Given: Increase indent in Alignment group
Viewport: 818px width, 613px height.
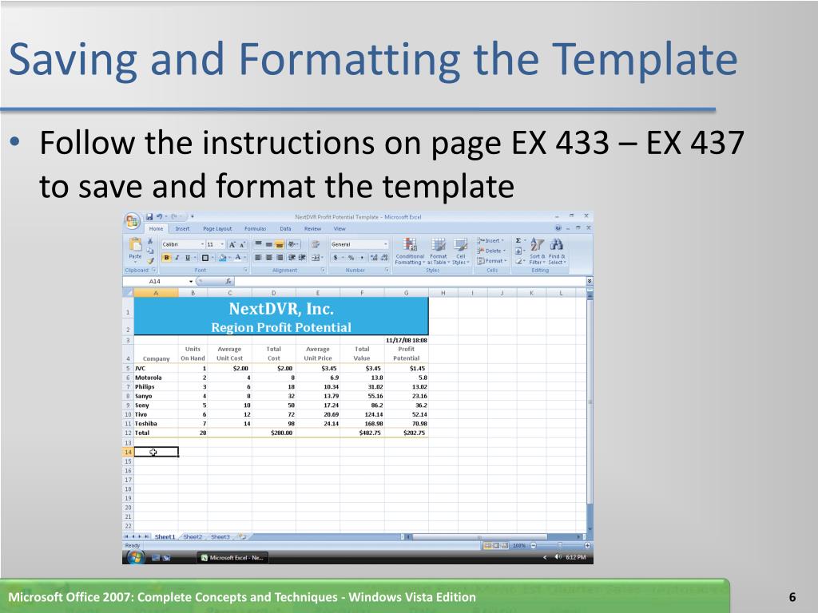Looking at the screenshot, I should point(302,258).
